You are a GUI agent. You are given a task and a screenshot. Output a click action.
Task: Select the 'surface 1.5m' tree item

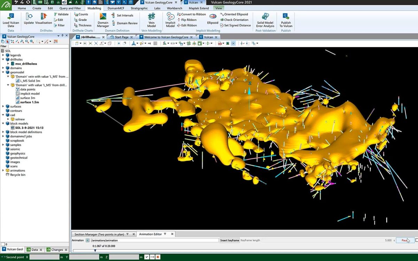30,102
